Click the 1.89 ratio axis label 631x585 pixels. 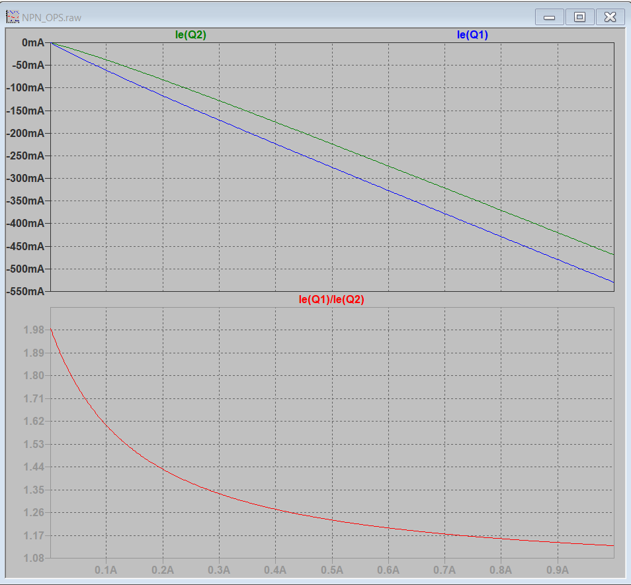[34, 353]
